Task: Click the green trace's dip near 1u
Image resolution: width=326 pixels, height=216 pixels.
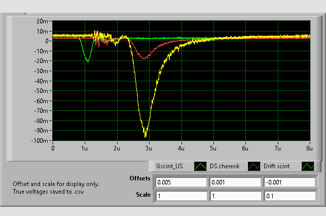Action: click(x=88, y=61)
